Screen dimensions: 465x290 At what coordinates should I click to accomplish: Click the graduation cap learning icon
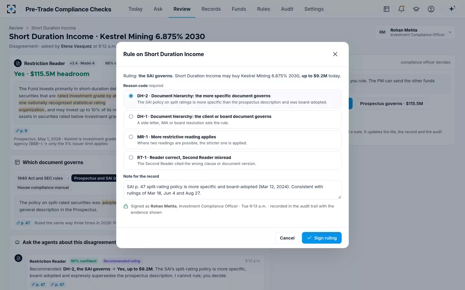[416, 9]
